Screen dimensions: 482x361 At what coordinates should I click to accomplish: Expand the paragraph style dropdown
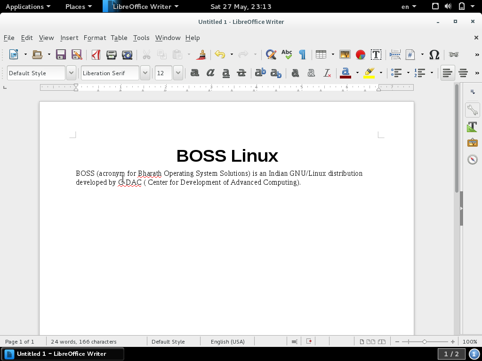point(72,73)
